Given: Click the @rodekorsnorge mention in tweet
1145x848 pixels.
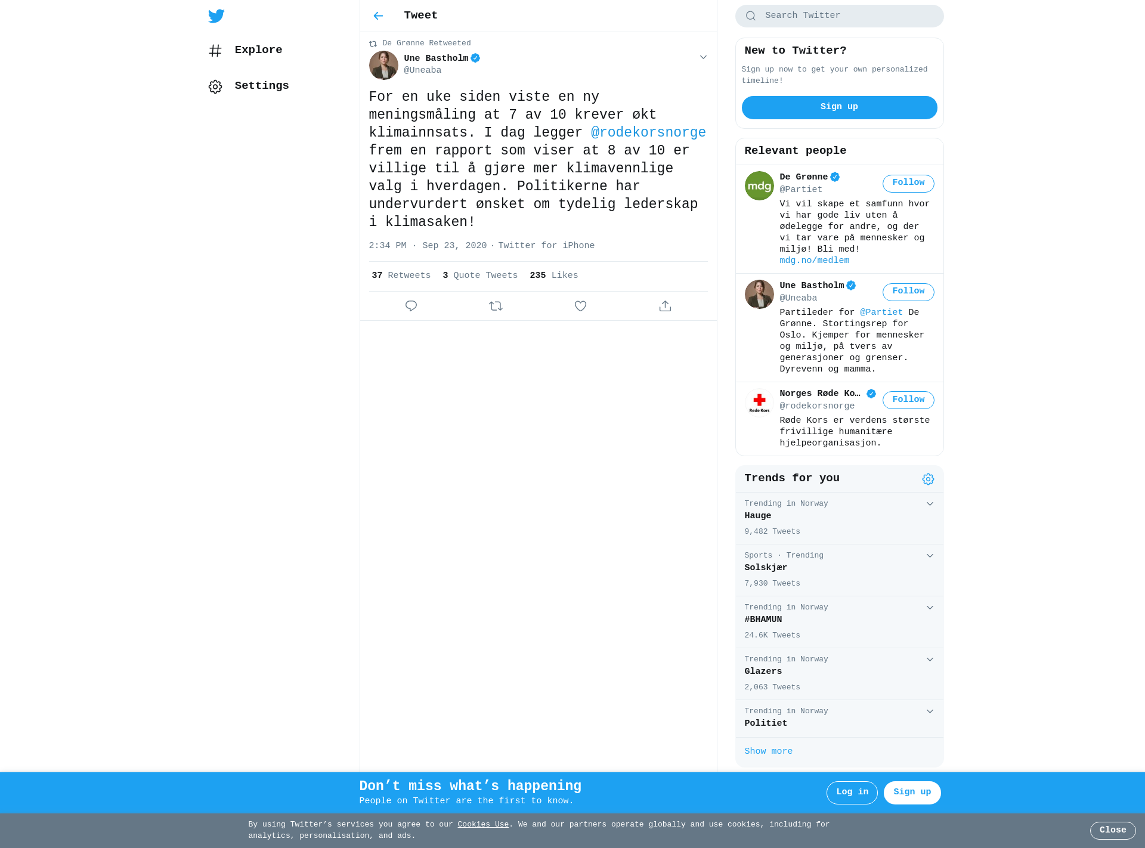Looking at the screenshot, I should point(648,132).
